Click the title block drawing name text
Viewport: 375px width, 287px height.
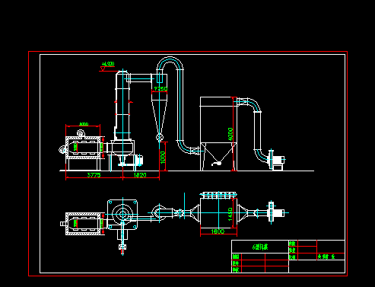260,247
